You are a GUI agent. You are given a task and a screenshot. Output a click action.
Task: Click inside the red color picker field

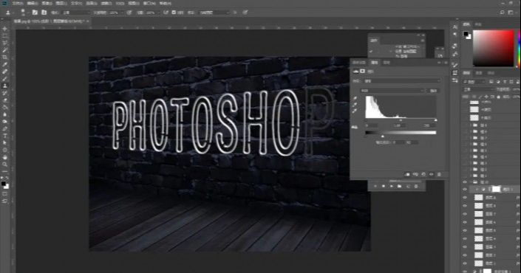click(494, 48)
